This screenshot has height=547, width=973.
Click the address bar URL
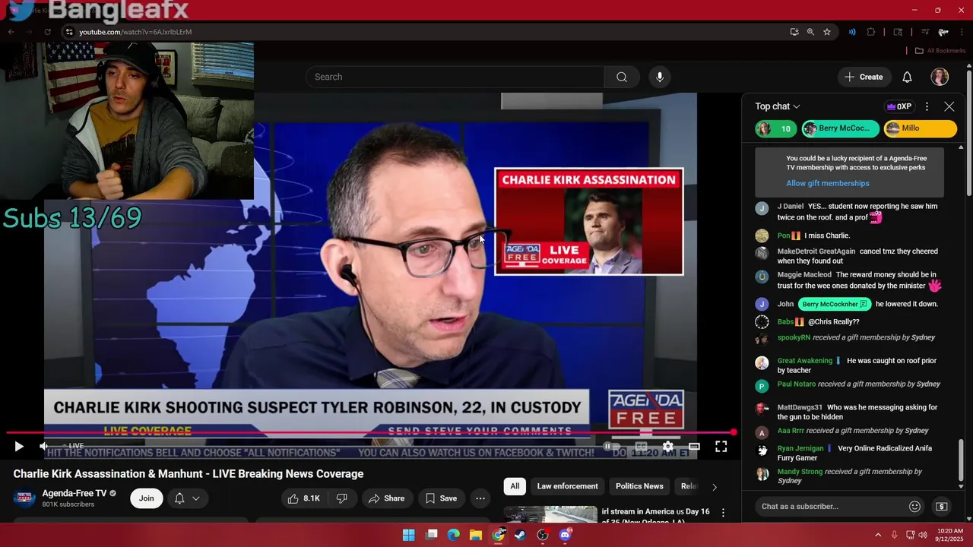point(135,32)
